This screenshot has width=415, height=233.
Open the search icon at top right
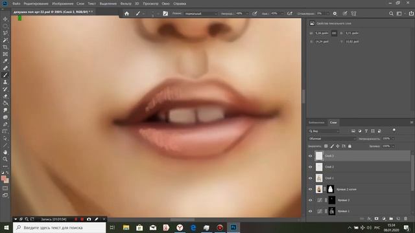click(x=391, y=14)
